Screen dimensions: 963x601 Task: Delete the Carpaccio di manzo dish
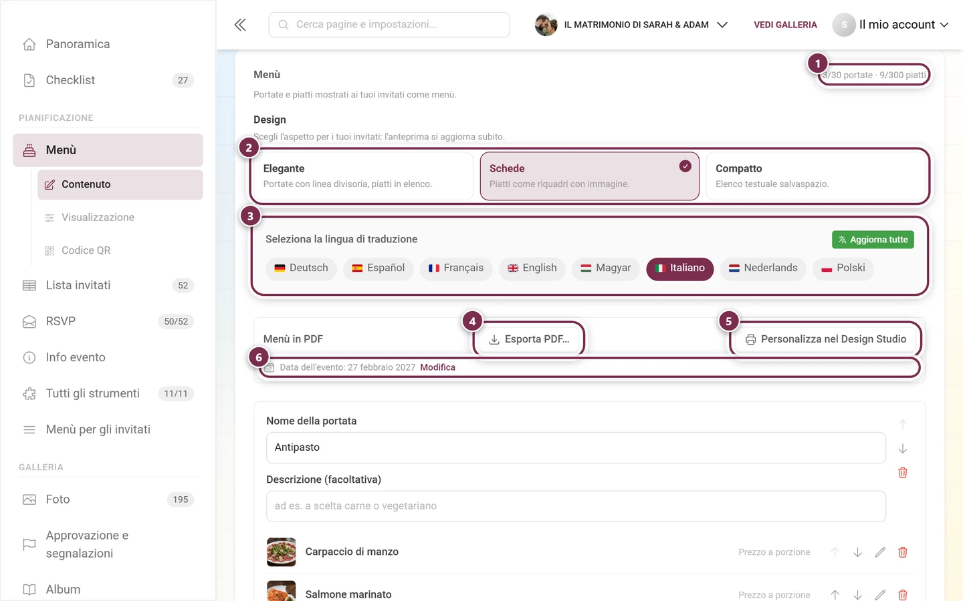coord(903,552)
